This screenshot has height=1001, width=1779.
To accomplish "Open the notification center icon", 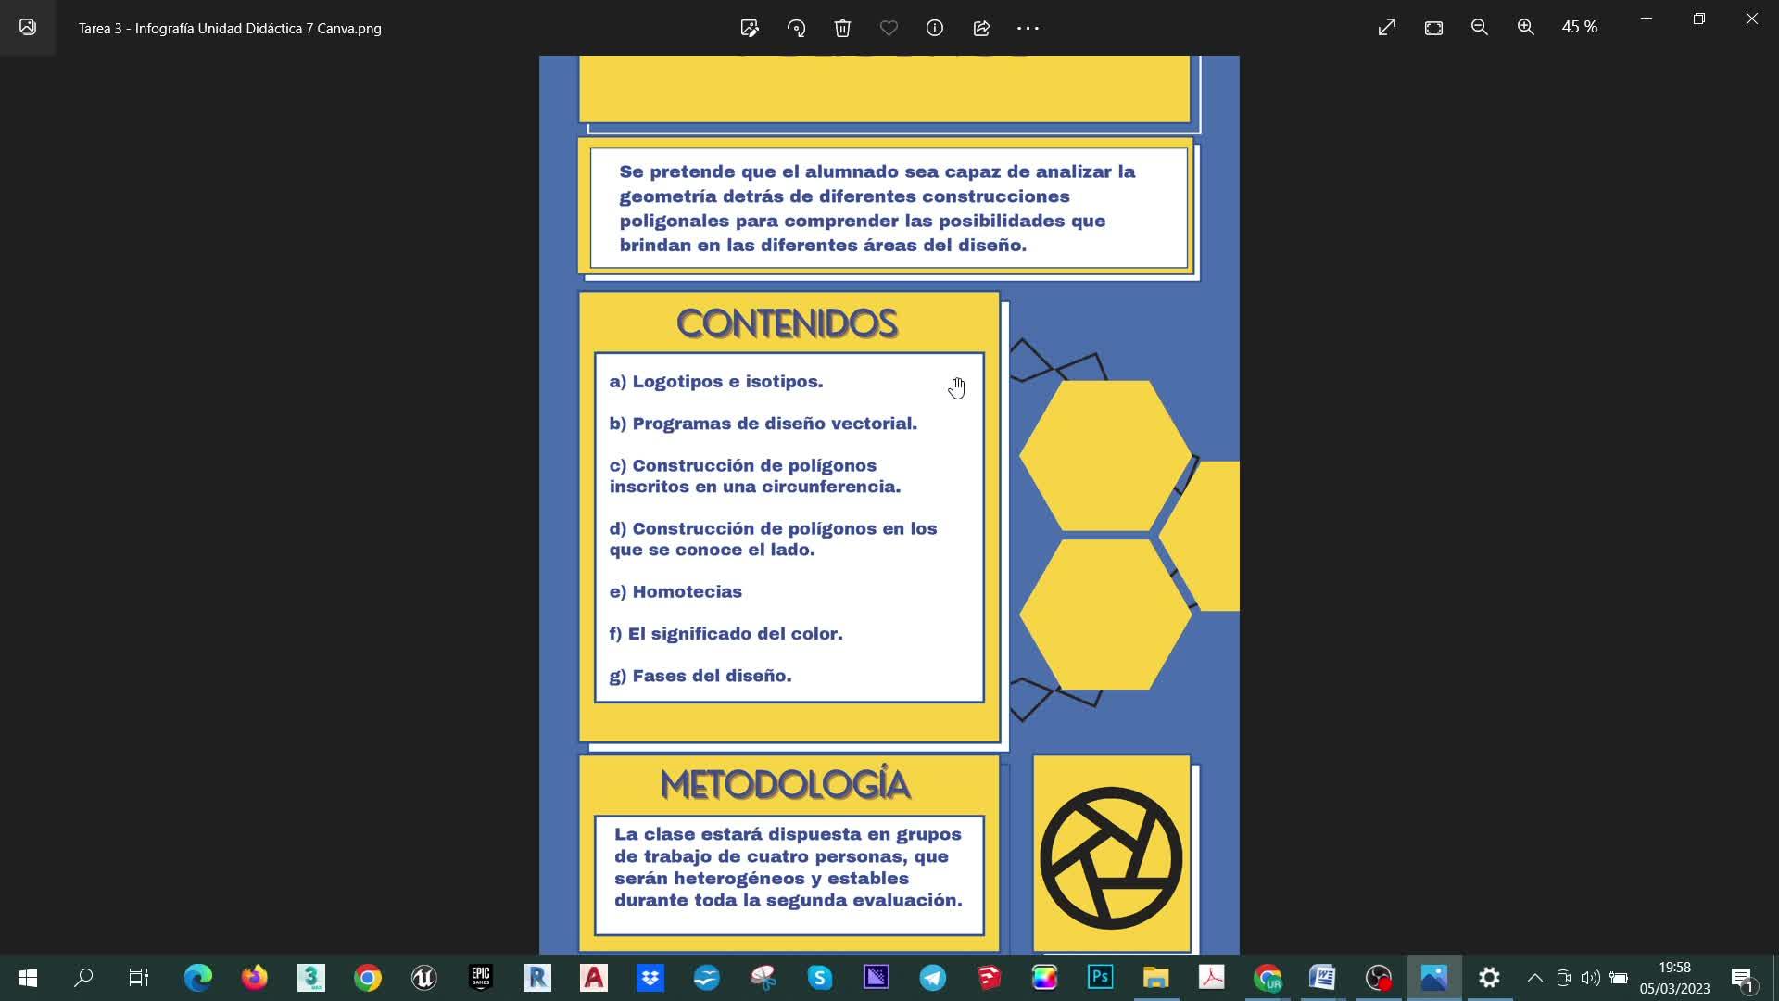I will pyautogui.click(x=1742, y=978).
